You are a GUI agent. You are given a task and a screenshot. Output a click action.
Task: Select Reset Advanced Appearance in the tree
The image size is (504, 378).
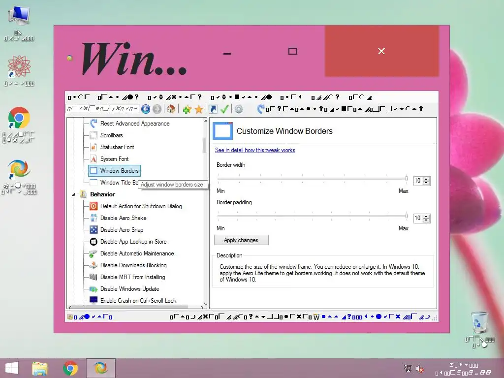[135, 124]
